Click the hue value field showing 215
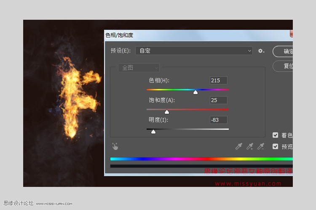 218,80
